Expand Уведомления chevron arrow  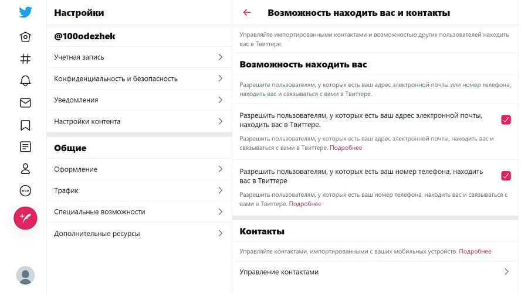(220, 100)
